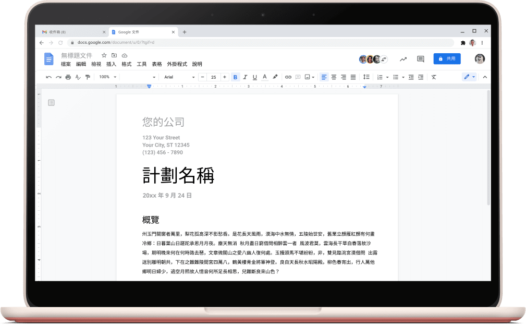Insert a link with chain icon
This screenshot has height=325, width=526.
288,77
